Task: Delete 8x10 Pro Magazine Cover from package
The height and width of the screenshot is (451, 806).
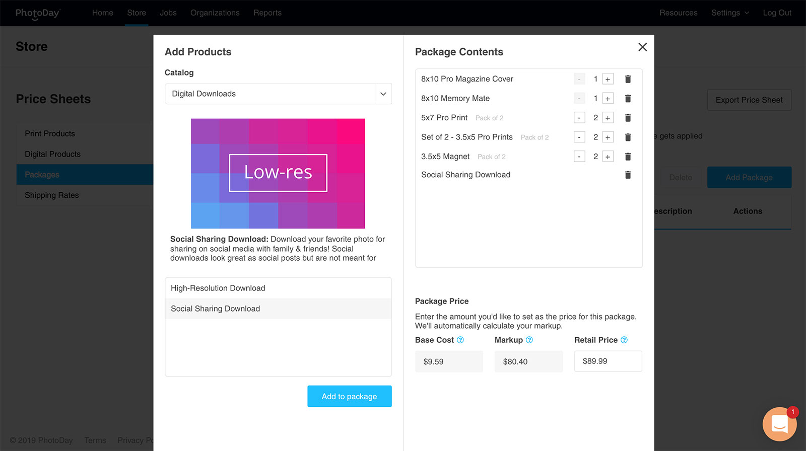Action: pos(628,79)
